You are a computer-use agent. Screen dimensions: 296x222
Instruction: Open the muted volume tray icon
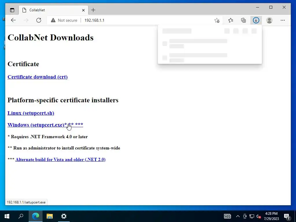[258, 216]
